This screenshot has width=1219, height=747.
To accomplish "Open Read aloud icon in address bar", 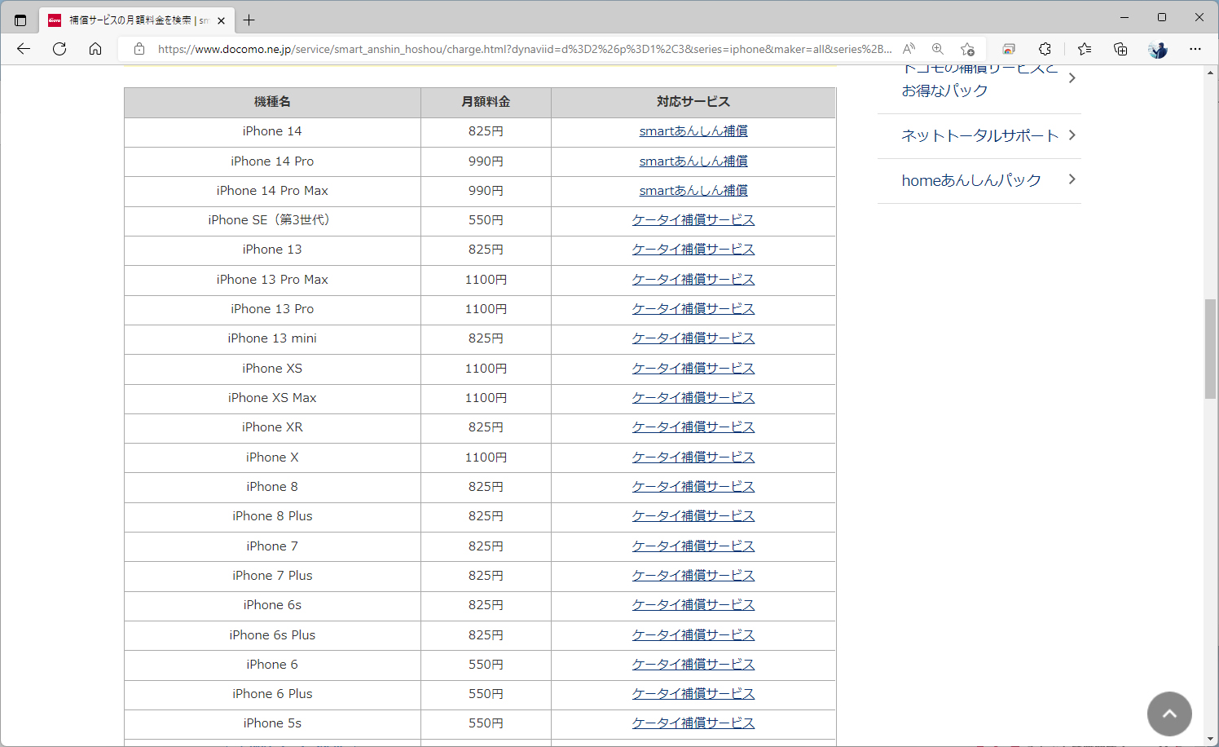I will [x=909, y=49].
